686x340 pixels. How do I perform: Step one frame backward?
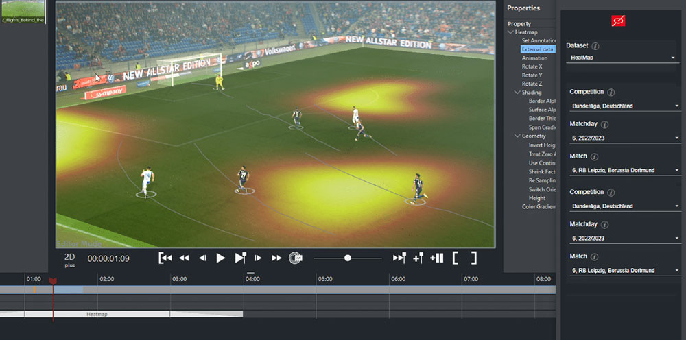pyautogui.click(x=202, y=258)
